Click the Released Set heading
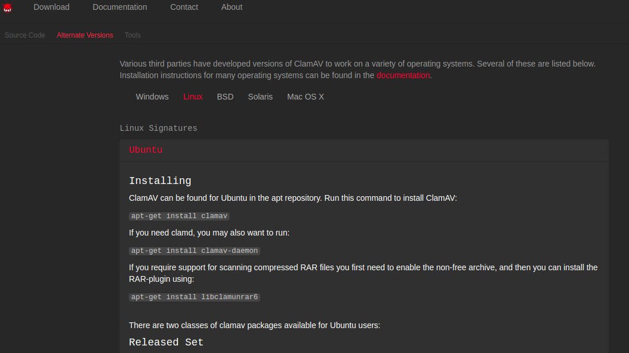This screenshot has width=629, height=353. (x=166, y=343)
